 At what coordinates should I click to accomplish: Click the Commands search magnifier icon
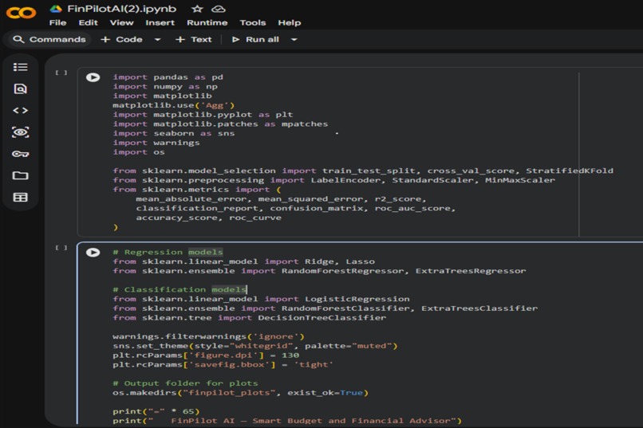18,39
